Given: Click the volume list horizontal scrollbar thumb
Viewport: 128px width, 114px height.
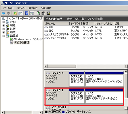Looking at the screenshot, I should click(x=62, y=66).
